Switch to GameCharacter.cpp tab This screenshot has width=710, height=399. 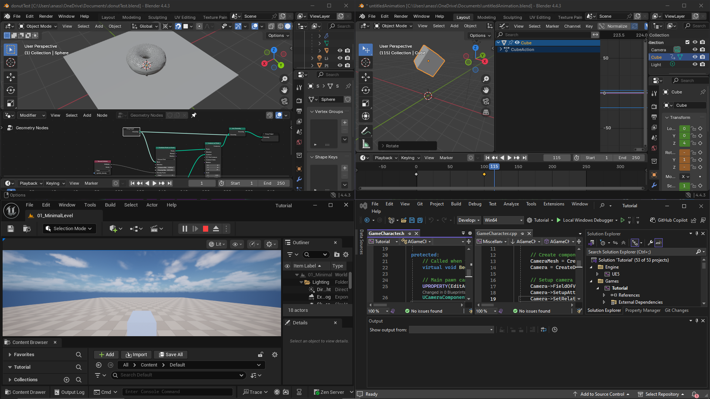tap(497, 233)
